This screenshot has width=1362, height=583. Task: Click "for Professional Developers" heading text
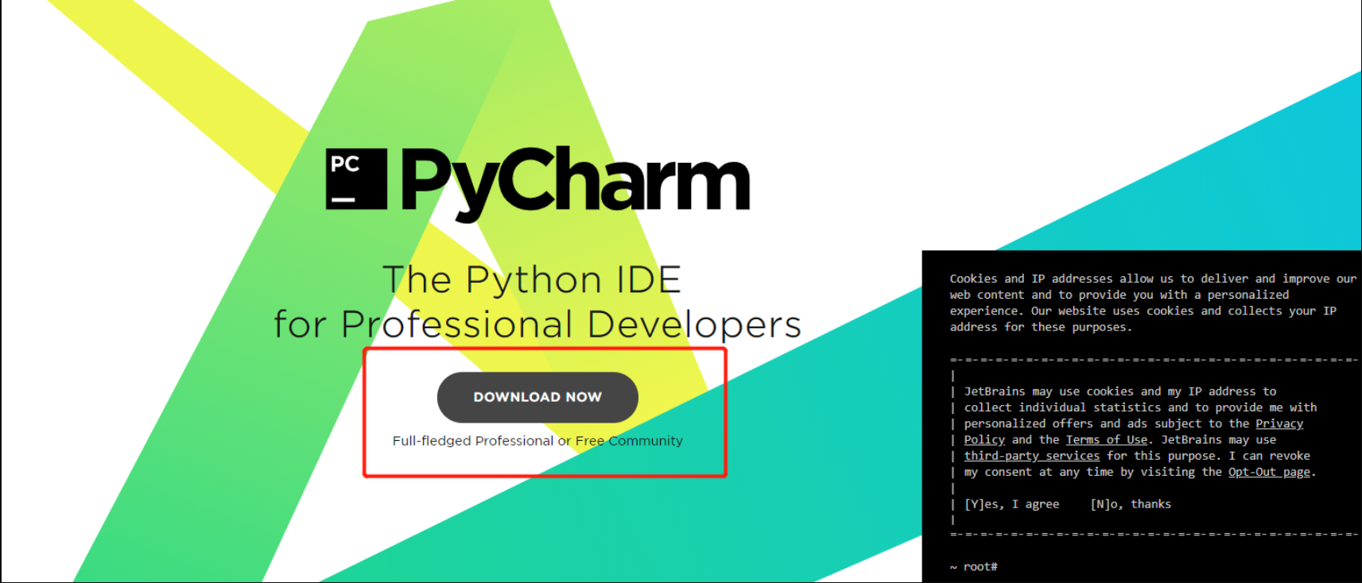(537, 324)
